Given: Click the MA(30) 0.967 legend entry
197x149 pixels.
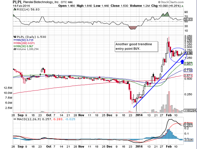Looking at the screenshot, I should (x=23, y=46).
